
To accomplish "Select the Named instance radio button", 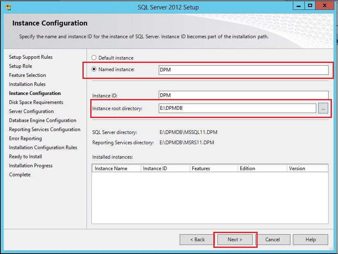I will pyautogui.click(x=94, y=69).
